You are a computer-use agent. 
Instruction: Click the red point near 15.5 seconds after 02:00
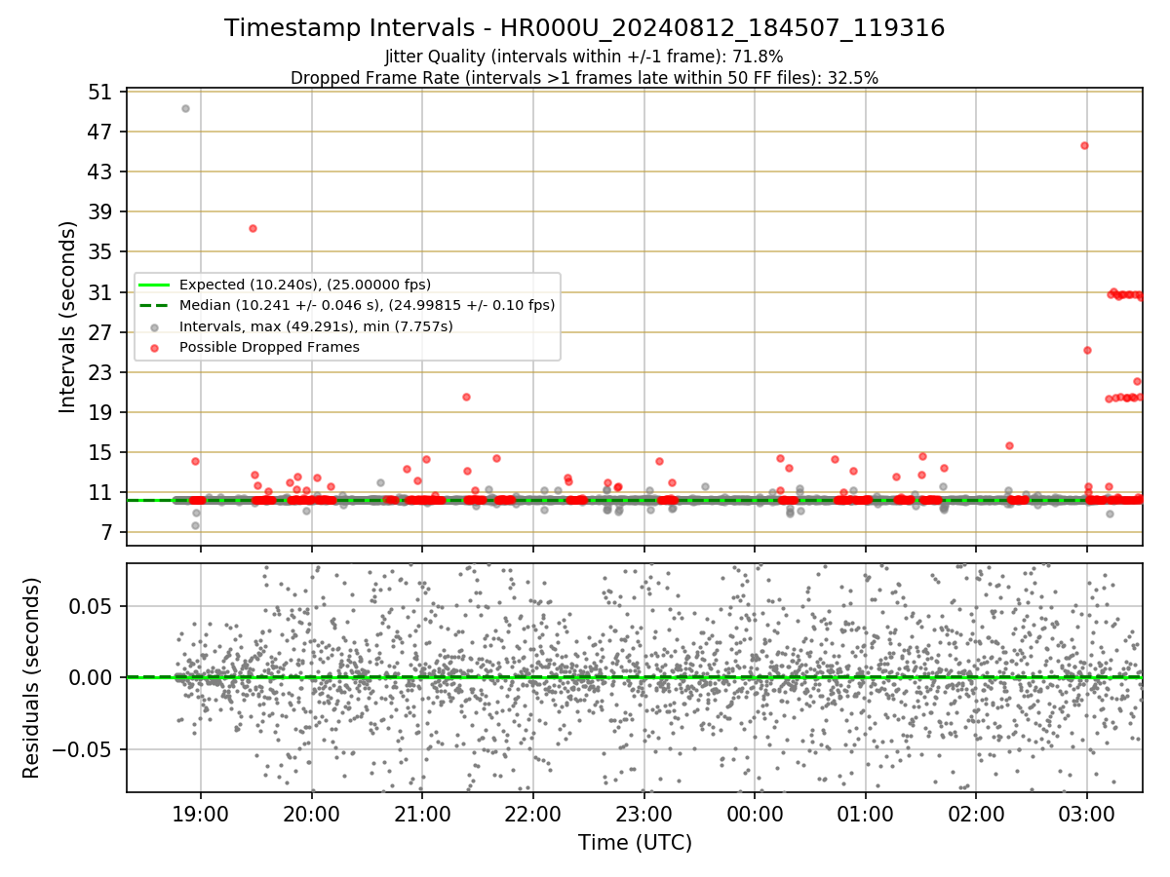[1009, 445]
